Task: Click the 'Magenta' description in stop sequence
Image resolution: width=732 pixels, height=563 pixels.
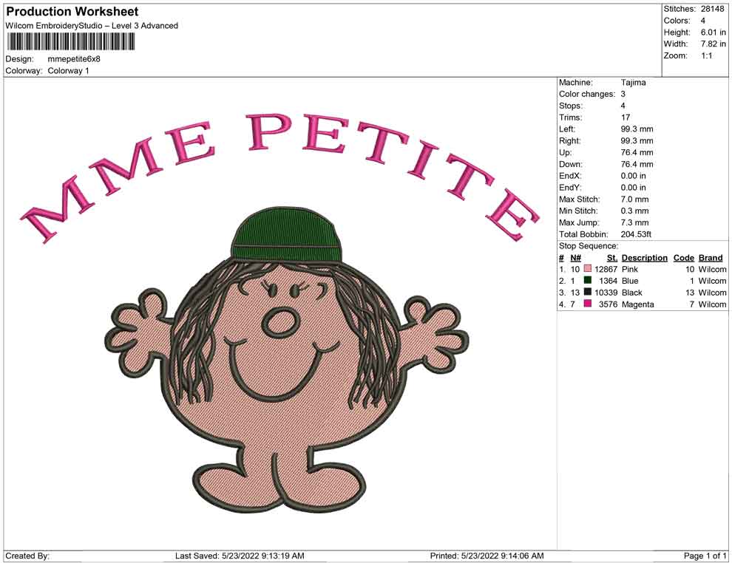Action: (x=637, y=304)
